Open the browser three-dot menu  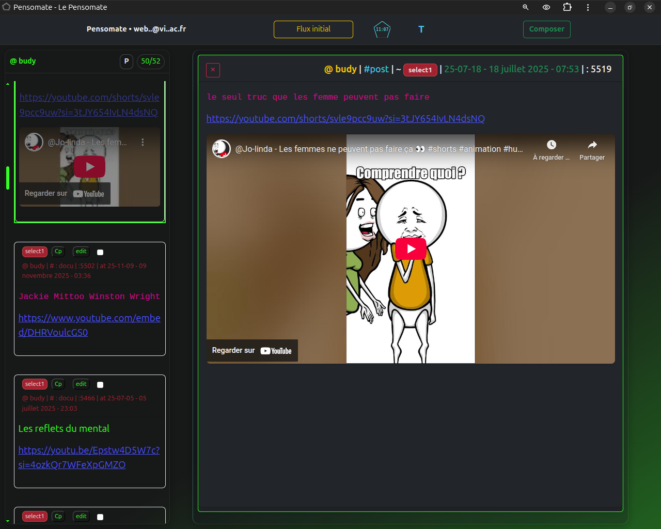pyautogui.click(x=588, y=7)
